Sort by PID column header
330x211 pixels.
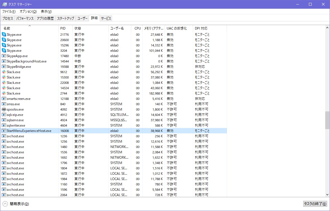[65, 28]
